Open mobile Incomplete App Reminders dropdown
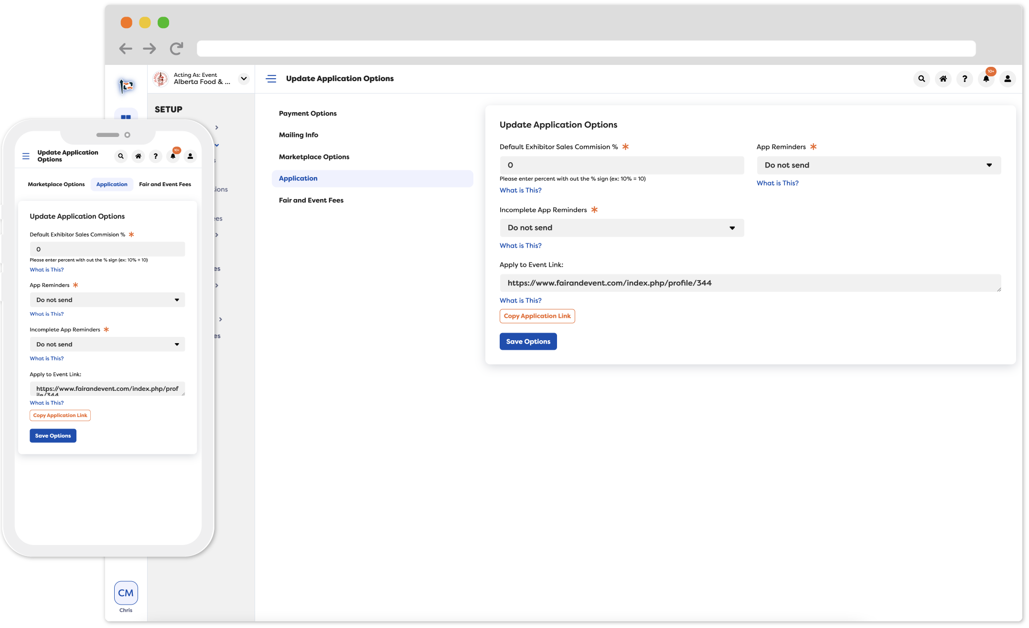Image resolution: width=1029 pixels, height=628 pixels. [x=107, y=344]
